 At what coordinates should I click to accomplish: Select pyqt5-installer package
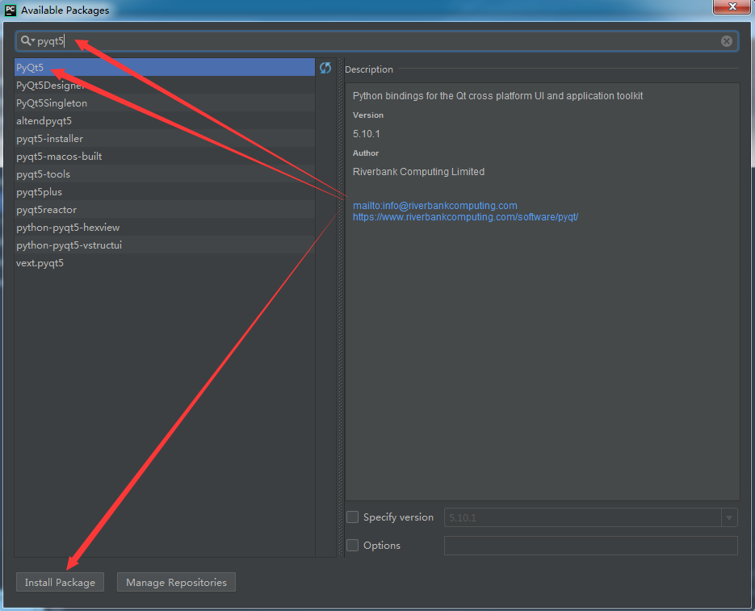pyautogui.click(x=165, y=139)
